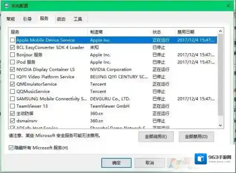Select the 服务 tab

click(44, 18)
